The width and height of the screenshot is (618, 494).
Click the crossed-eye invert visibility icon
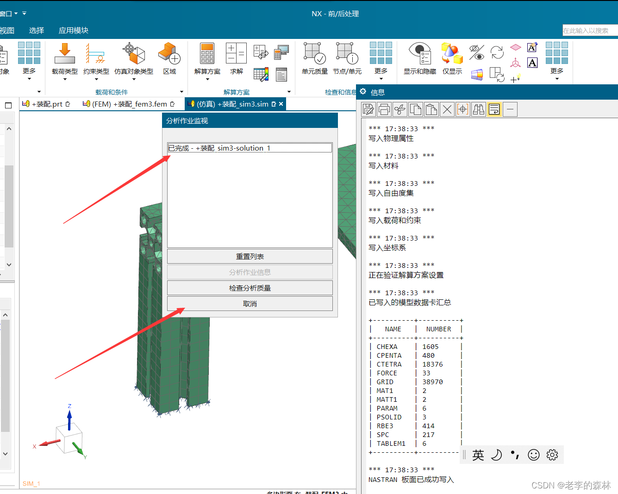pos(476,52)
